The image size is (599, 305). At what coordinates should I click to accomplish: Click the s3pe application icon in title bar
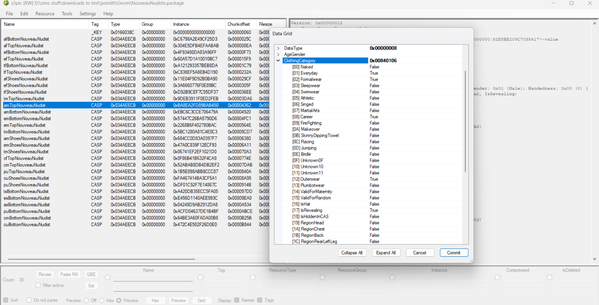click(6, 3)
